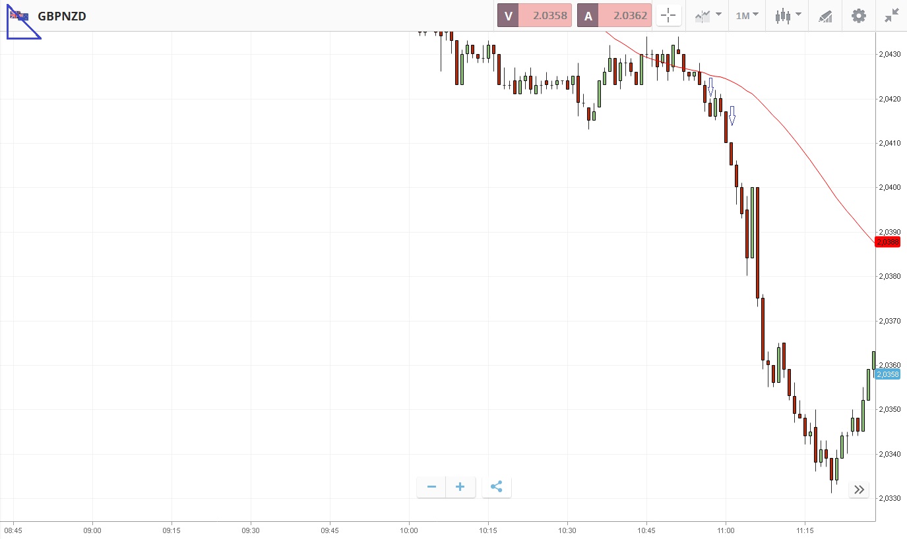Click the 10:00 time axis label

click(409, 530)
